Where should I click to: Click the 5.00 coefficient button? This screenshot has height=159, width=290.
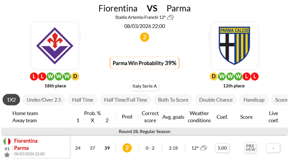(x=222, y=148)
